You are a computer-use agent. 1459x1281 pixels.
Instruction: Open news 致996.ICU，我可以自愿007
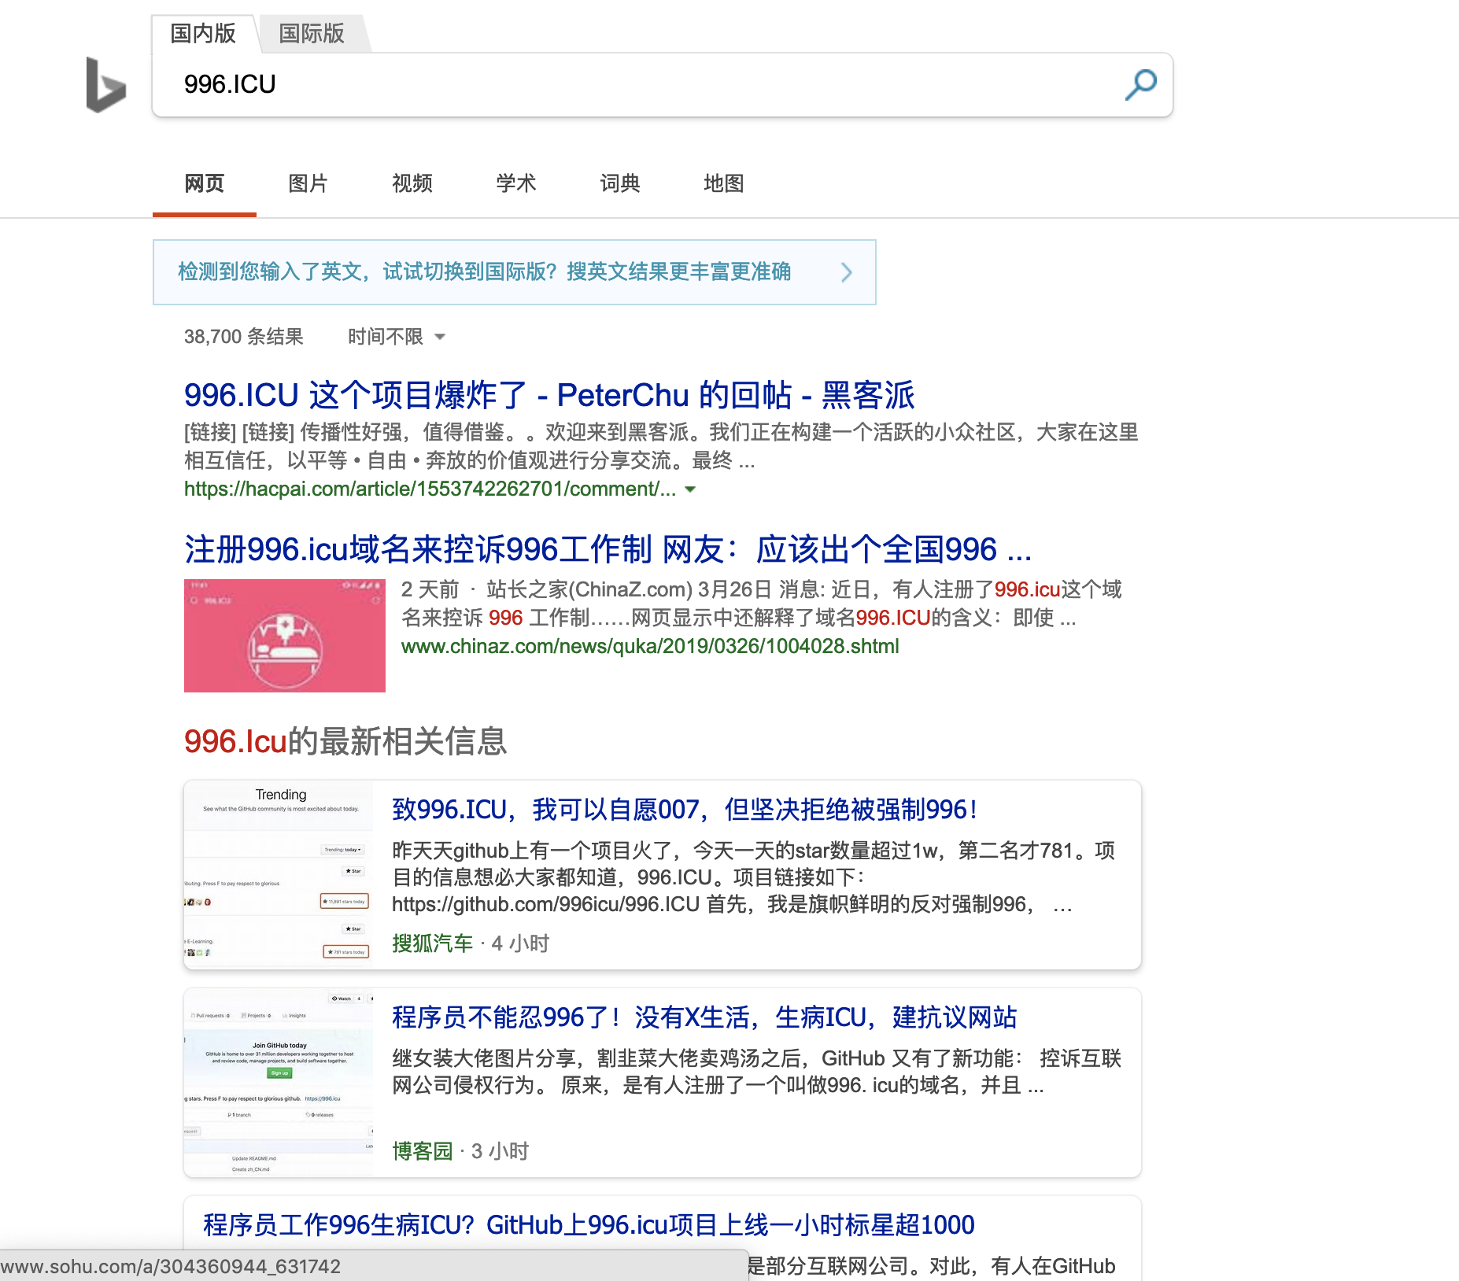point(685,810)
